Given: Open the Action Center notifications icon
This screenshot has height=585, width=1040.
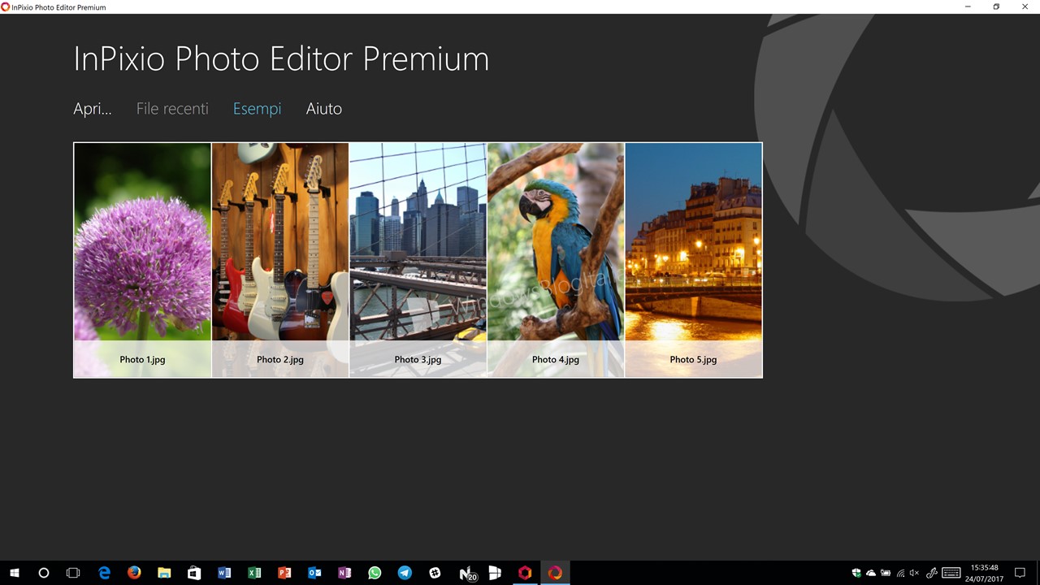Looking at the screenshot, I should pos(1021,573).
